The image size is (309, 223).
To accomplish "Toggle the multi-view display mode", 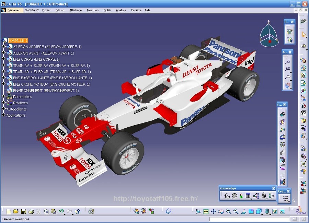I will pyautogui.click(x=251, y=211).
